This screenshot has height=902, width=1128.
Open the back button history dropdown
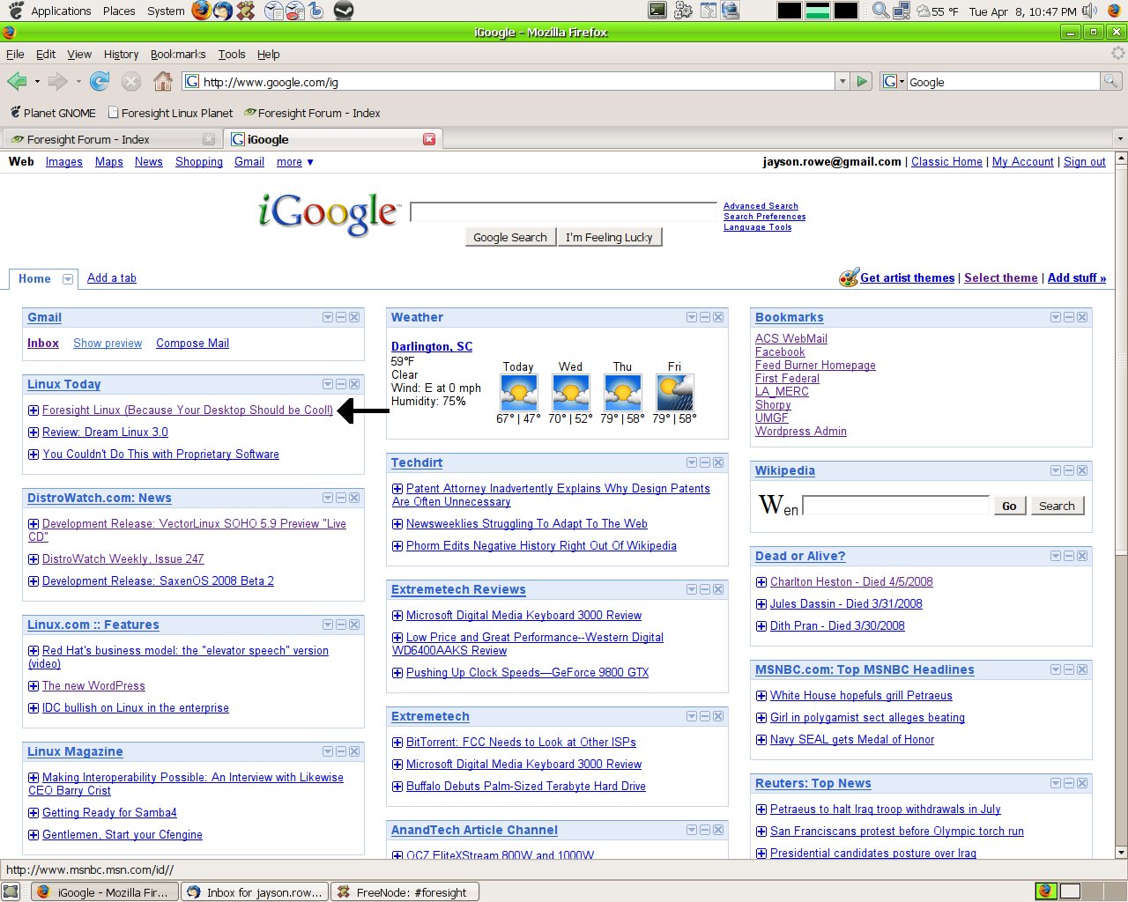coord(37,82)
